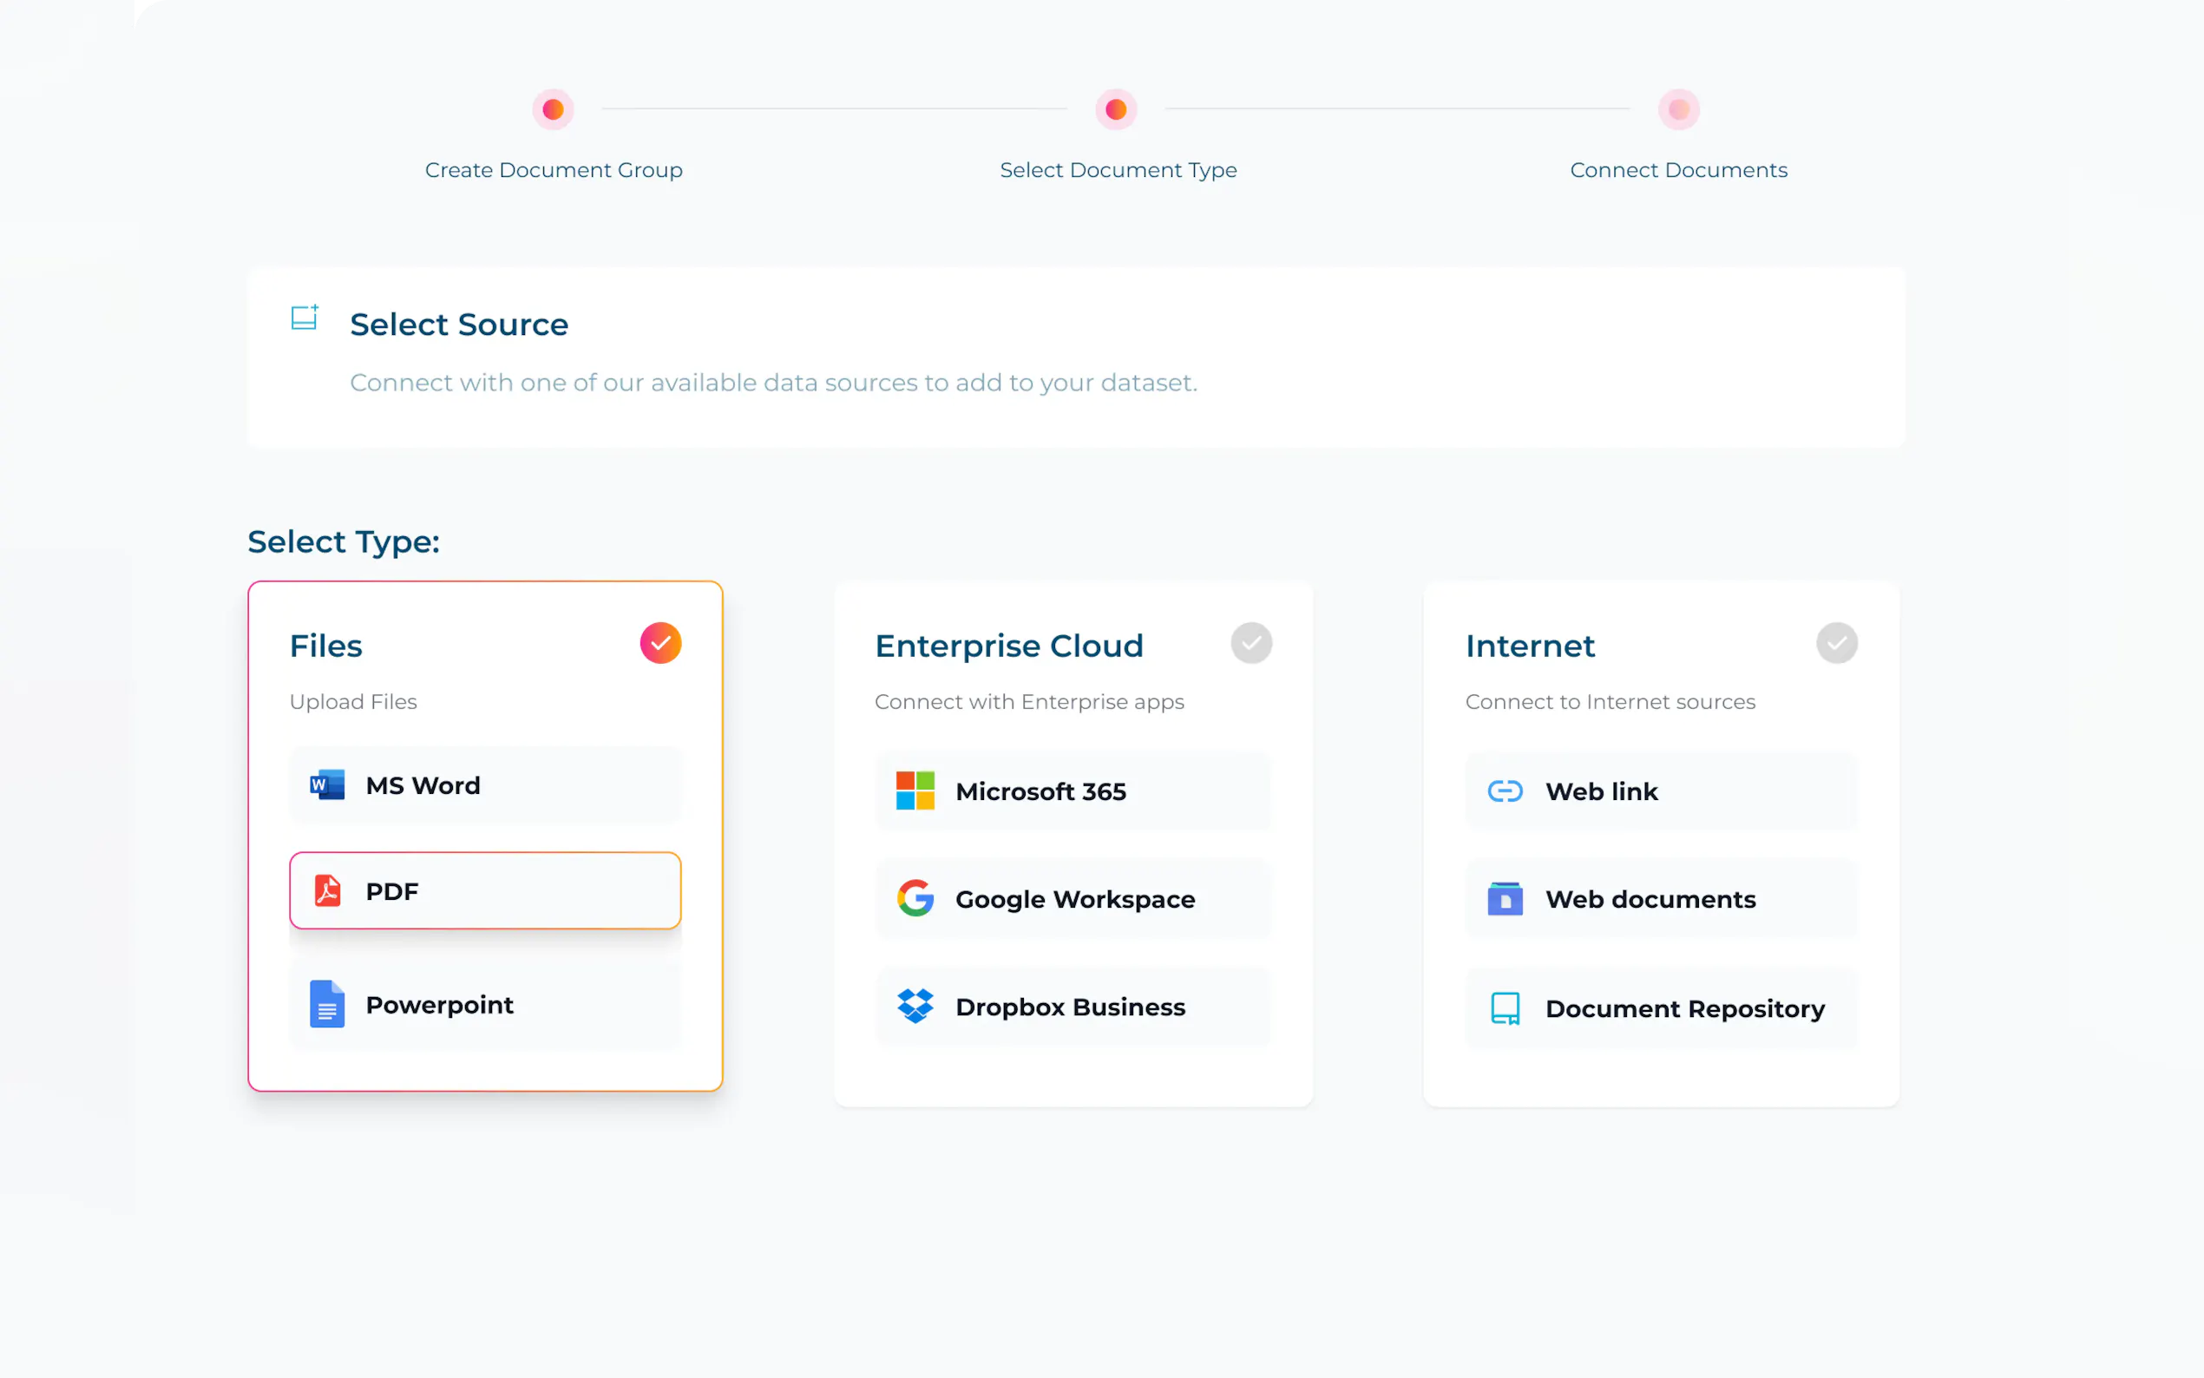
Task: Click the Web link chain icon
Action: click(1505, 791)
